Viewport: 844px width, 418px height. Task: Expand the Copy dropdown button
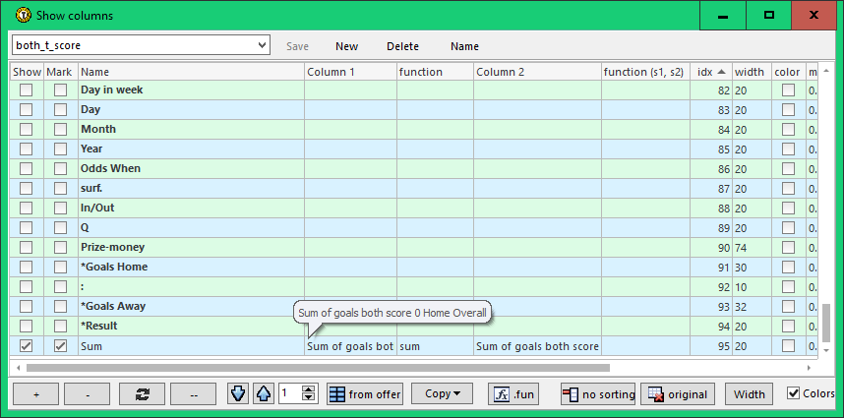(x=442, y=394)
